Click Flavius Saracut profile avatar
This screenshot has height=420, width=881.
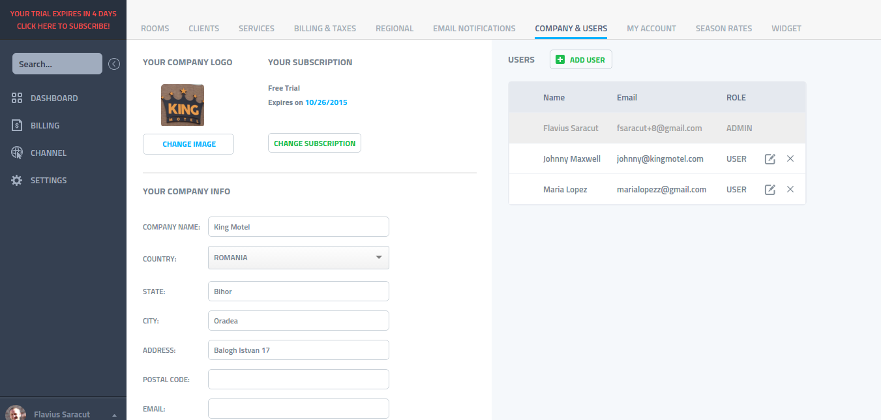point(16,413)
